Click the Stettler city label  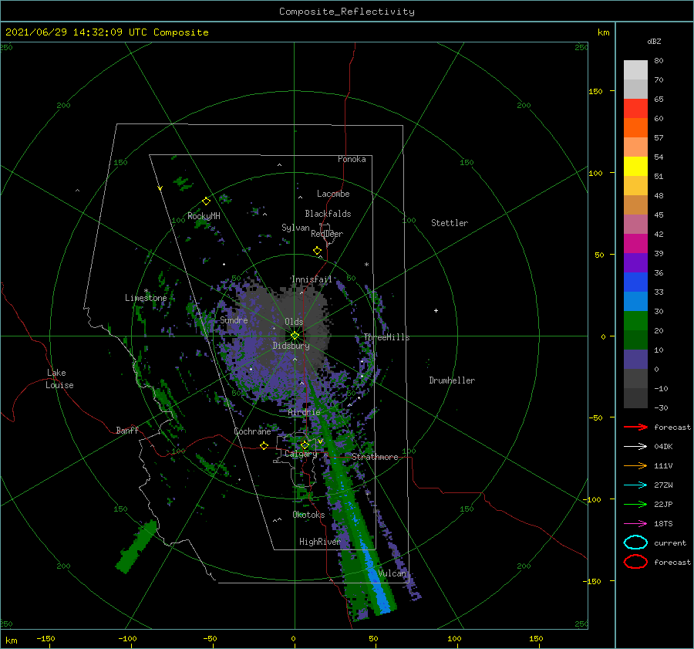(450, 223)
